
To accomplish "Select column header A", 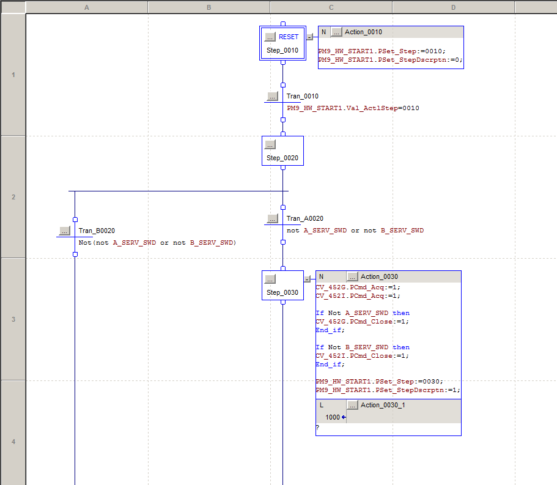I will click(86, 7).
